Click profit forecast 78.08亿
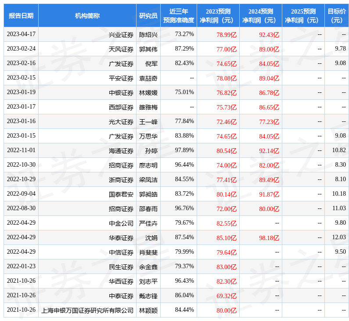The width and height of the screenshot is (349, 321). click(x=227, y=78)
